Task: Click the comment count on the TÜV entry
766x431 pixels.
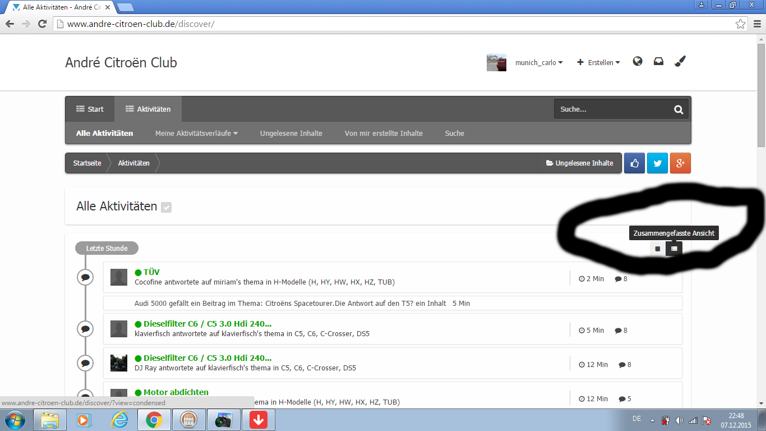Action: [x=621, y=278]
